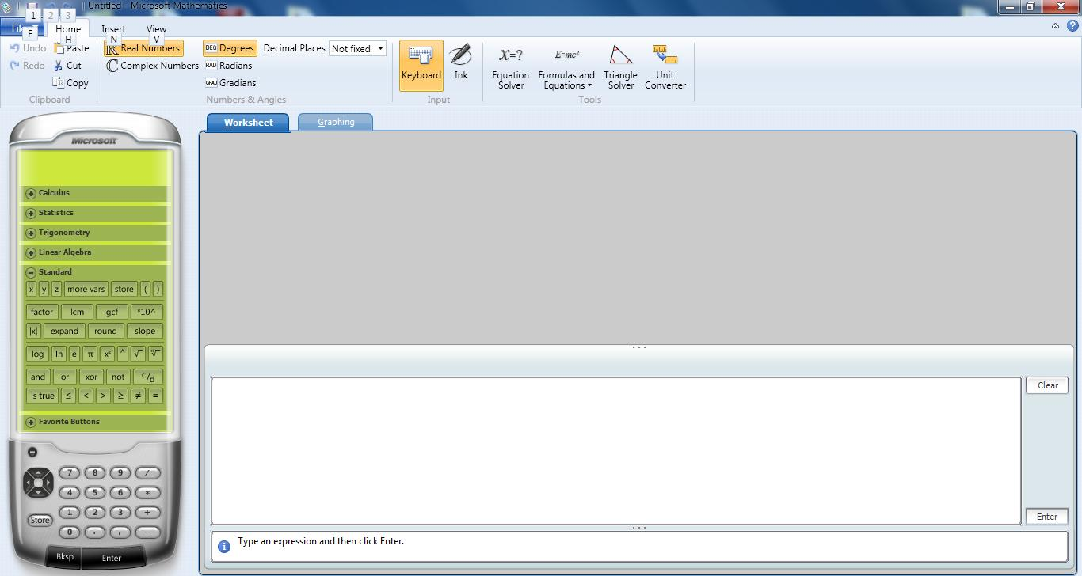Screen dimensions: 1082x576
Task: Click the Clear button
Action: (x=1047, y=385)
